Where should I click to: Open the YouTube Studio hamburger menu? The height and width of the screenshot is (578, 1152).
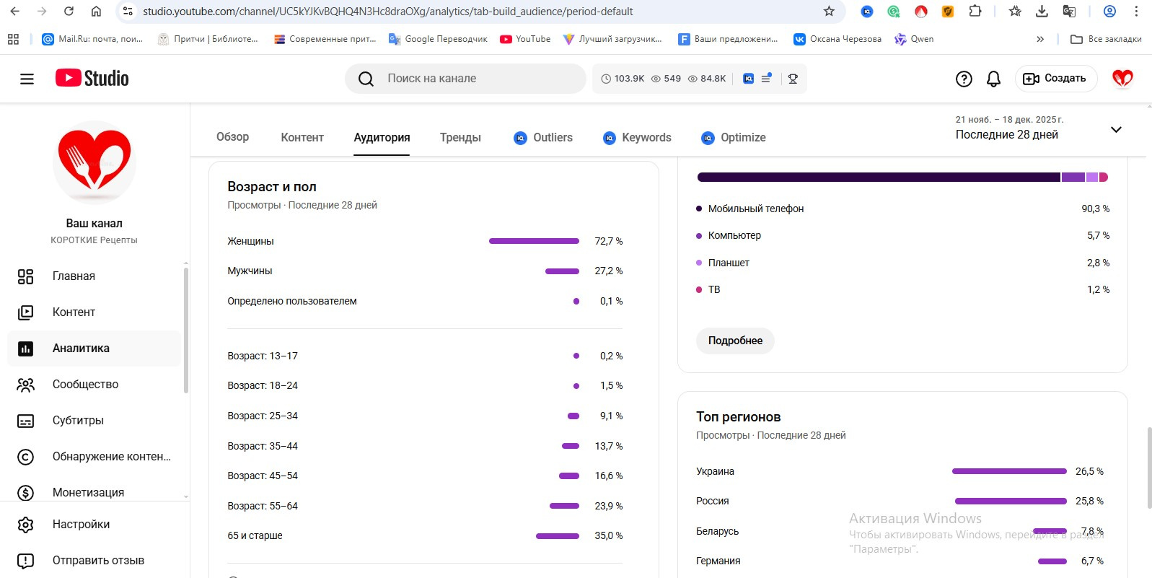coord(27,79)
